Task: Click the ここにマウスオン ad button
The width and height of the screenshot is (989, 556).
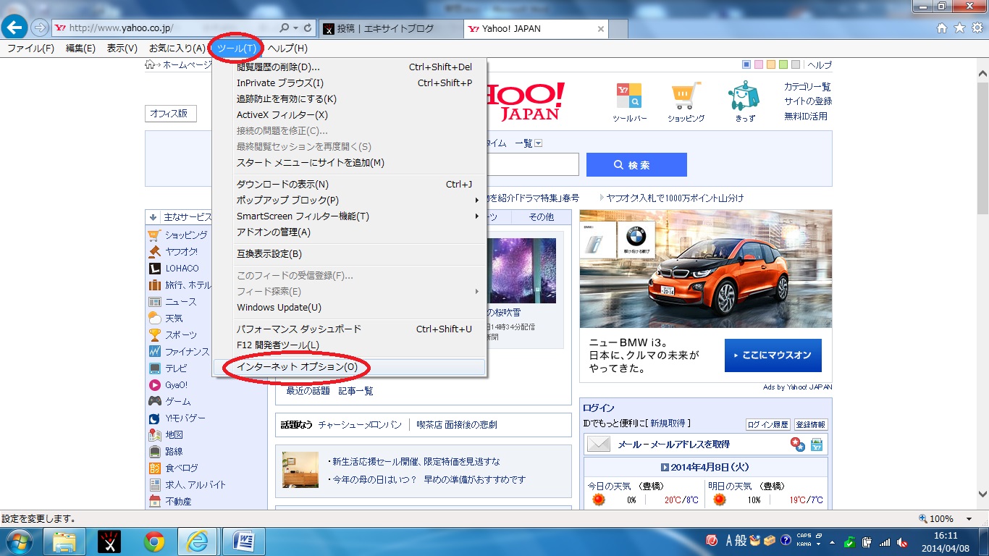Action: (773, 355)
